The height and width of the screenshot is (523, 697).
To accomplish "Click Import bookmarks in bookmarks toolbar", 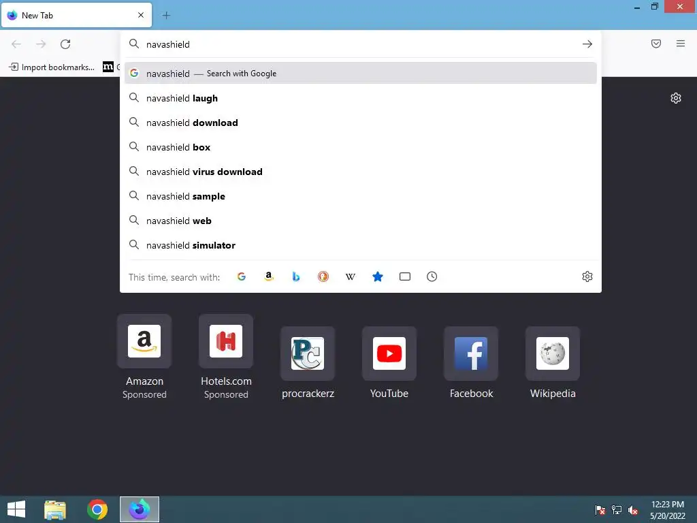I will (x=52, y=67).
